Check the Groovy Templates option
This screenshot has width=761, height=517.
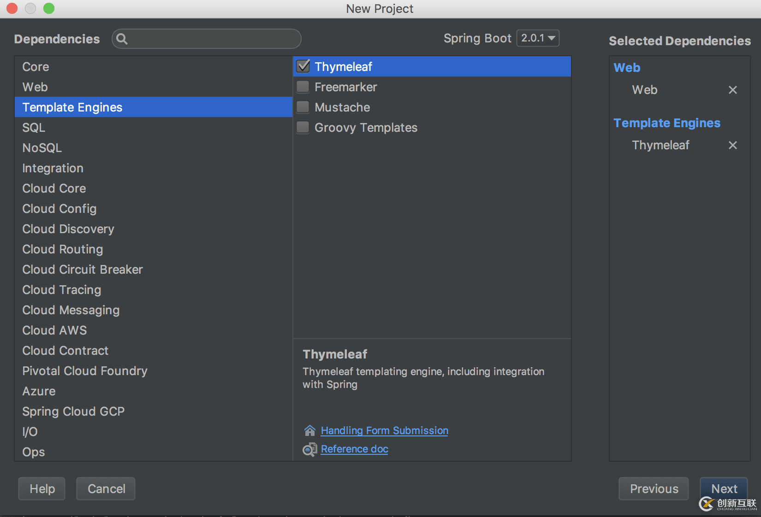point(303,127)
